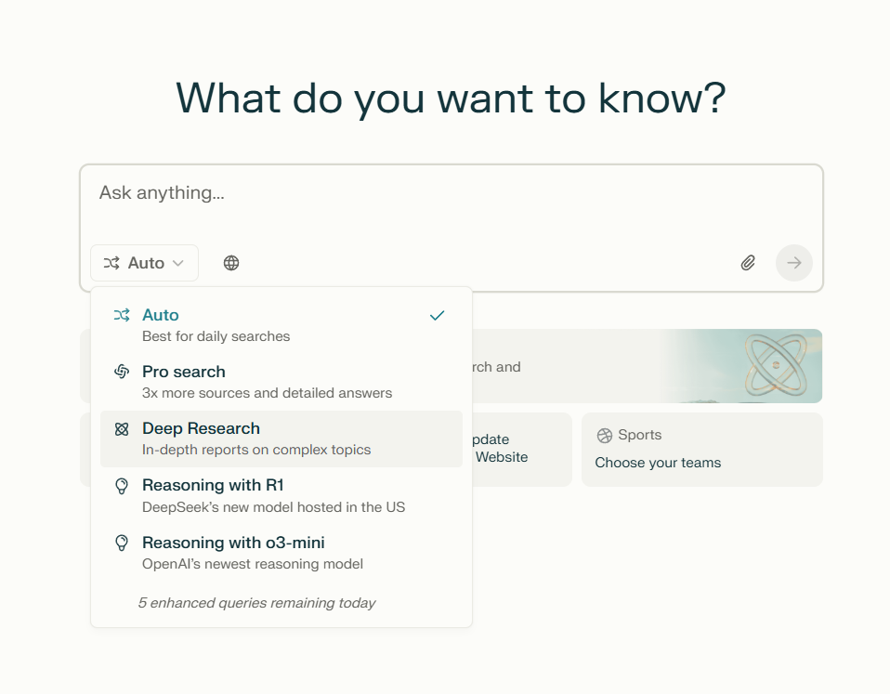Click the Pro search swirl icon

(122, 372)
